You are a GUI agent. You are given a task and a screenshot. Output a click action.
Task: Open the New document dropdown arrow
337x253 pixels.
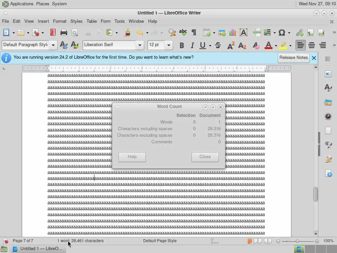click(13, 33)
